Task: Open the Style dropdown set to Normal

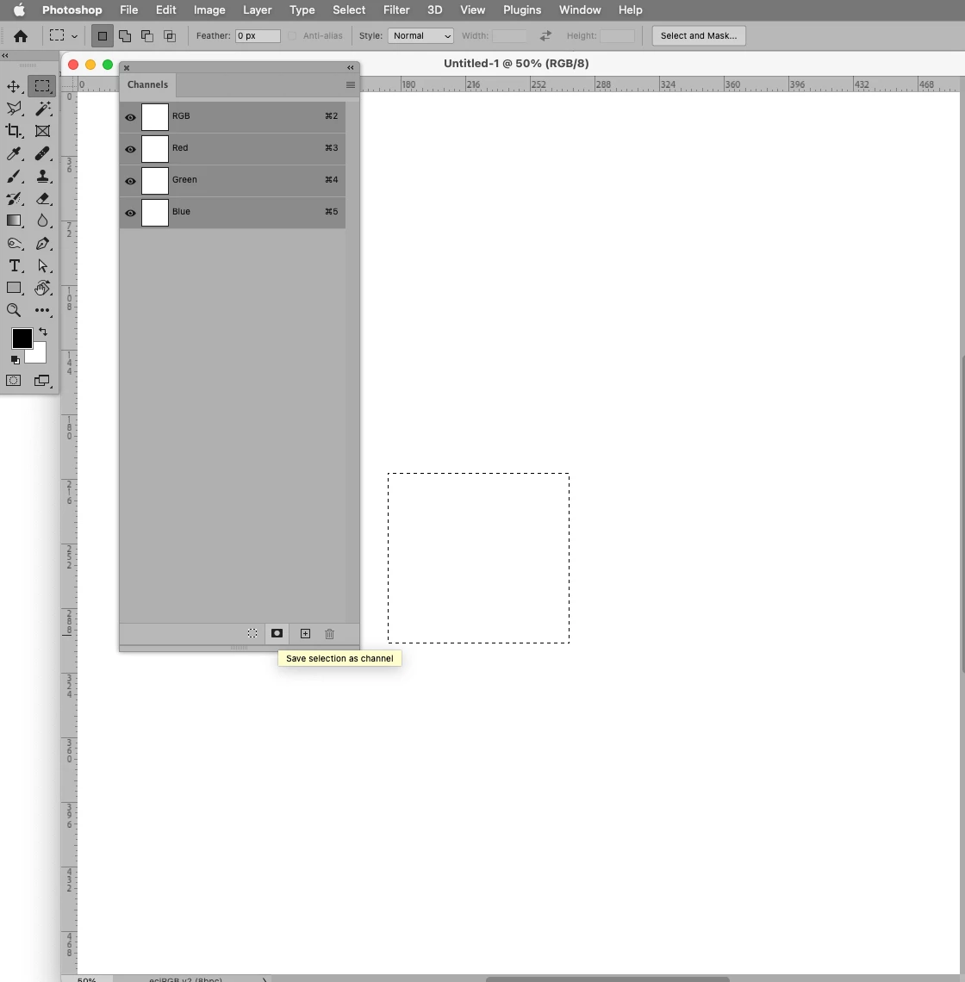Action: 420,35
